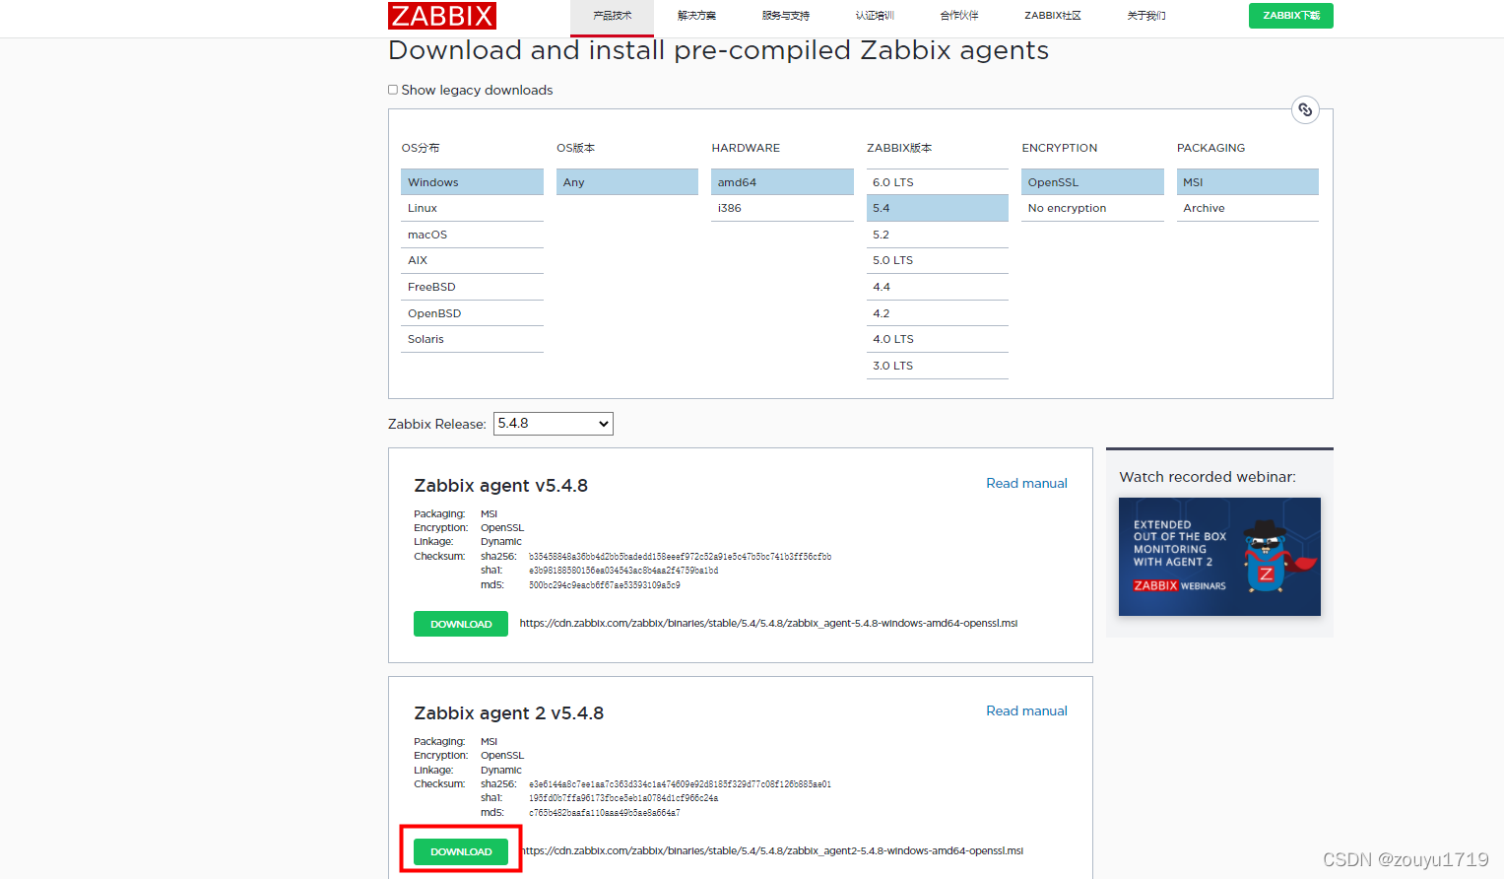Screen dimensions: 1504x879
Task: Select OpenBSD in the OS distribution list
Action: point(472,313)
